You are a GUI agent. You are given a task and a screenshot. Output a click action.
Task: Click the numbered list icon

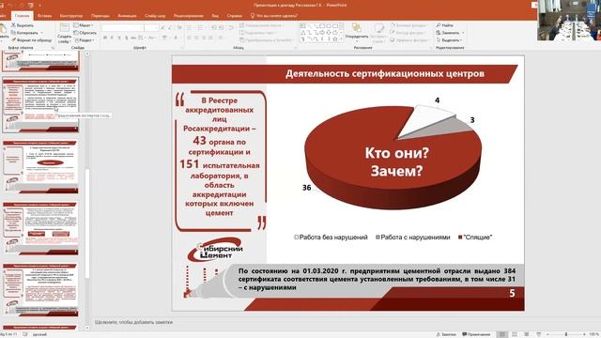201,27
